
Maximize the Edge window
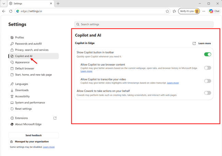209,3
